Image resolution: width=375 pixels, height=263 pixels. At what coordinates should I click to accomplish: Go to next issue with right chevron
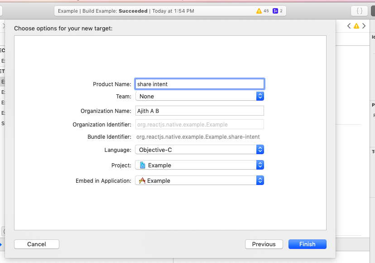[x=364, y=26]
